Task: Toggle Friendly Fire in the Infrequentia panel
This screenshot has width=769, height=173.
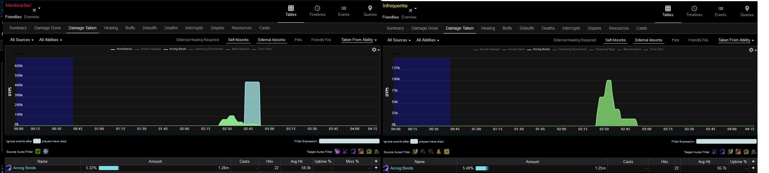Action: [x=698, y=40]
